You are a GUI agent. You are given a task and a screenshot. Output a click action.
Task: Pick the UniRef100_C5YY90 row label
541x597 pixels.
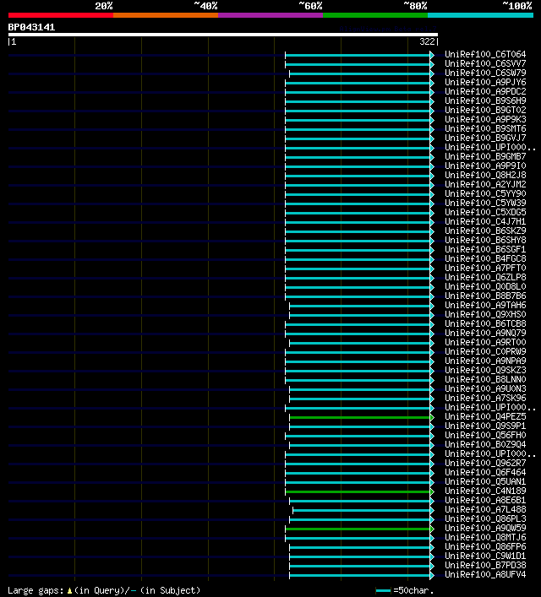click(x=485, y=194)
